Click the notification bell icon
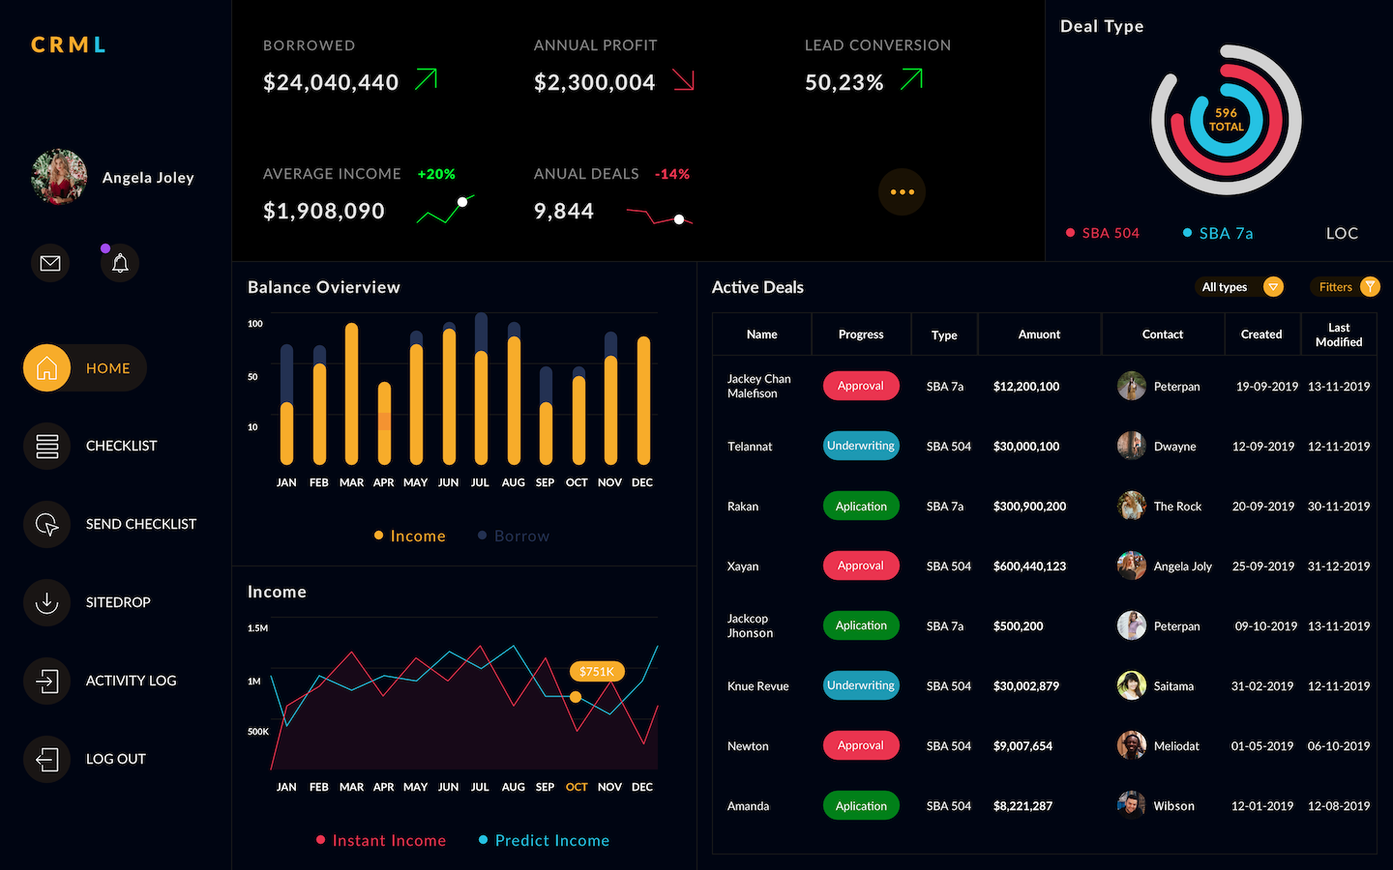Image resolution: width=1393 pixels, height=870 pixels. pos(120,263)
